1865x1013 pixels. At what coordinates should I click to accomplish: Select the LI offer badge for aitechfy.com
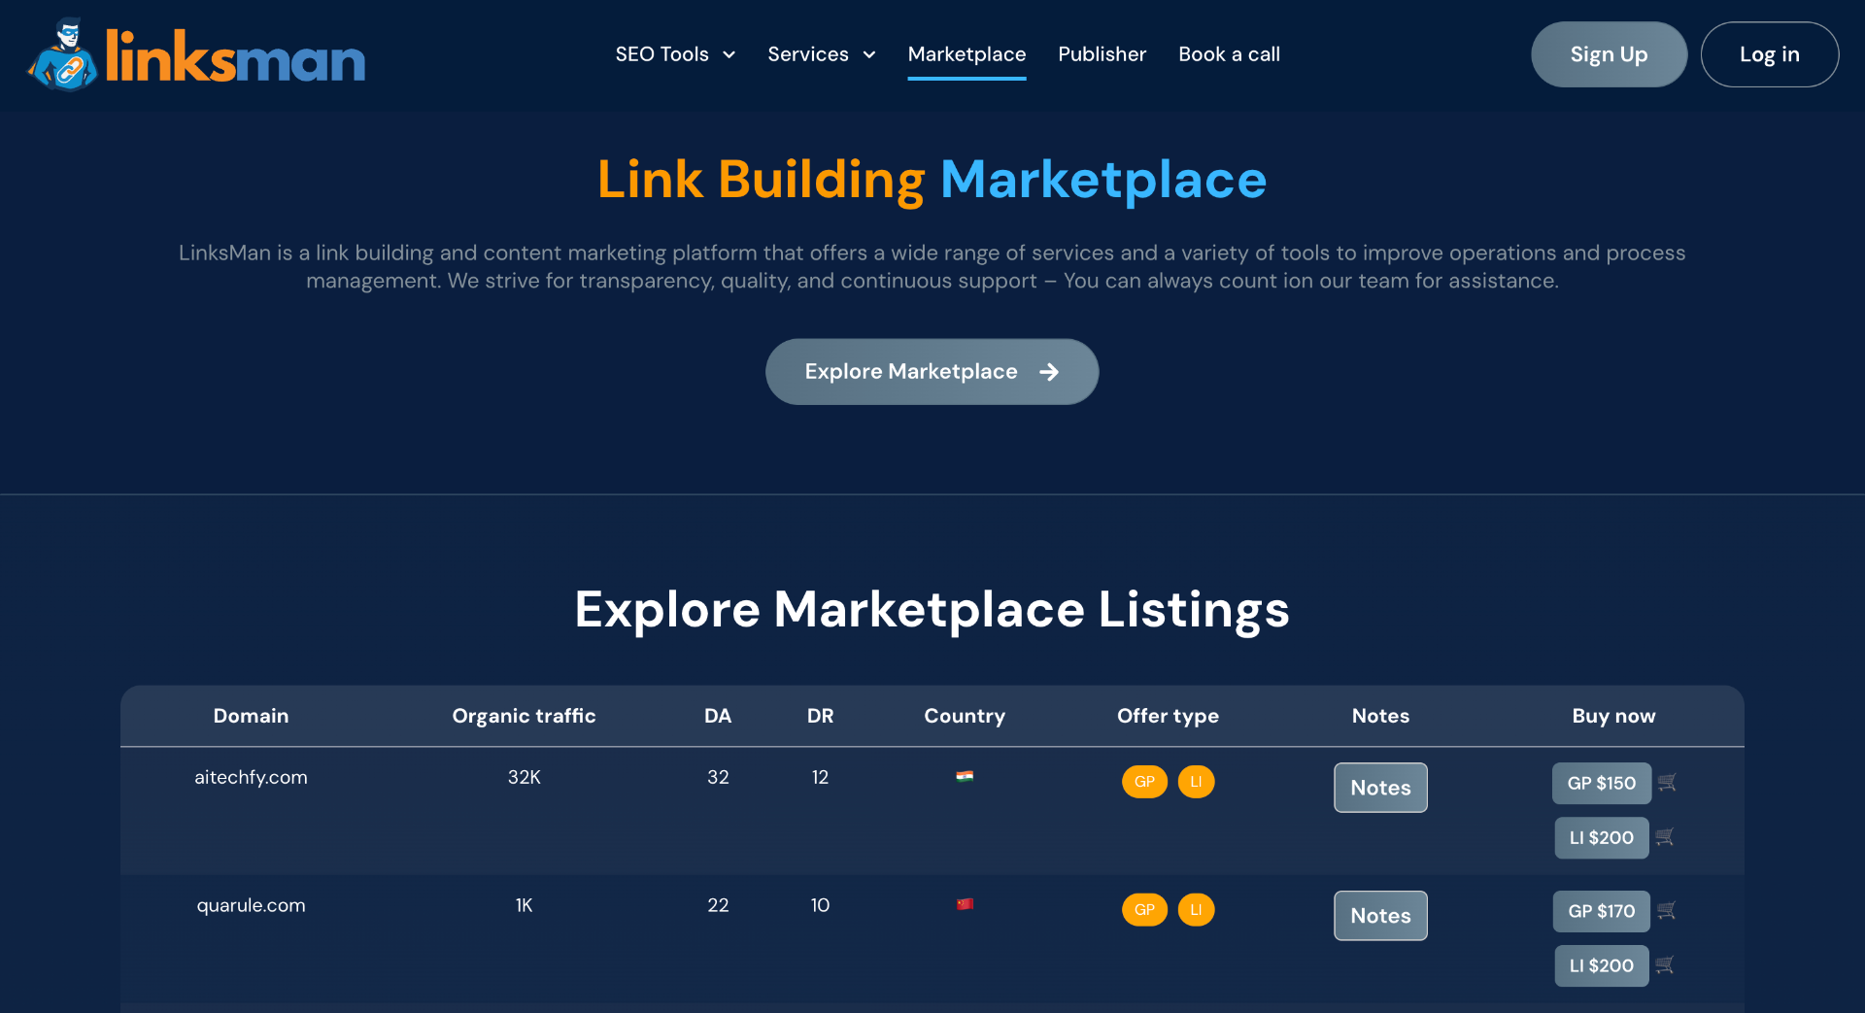[x=1196, y=782]
